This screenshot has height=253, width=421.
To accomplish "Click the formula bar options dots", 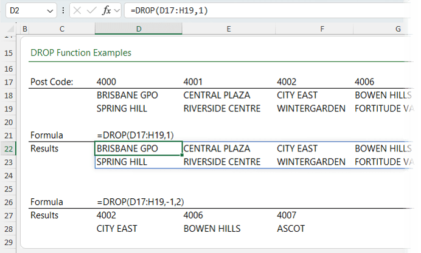I will (x=63, y=11).
